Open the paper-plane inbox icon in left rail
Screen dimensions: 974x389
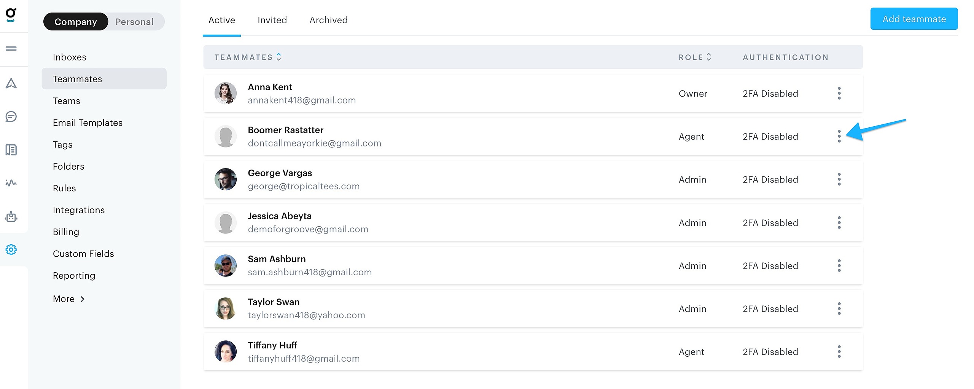[x=11, y=83]
